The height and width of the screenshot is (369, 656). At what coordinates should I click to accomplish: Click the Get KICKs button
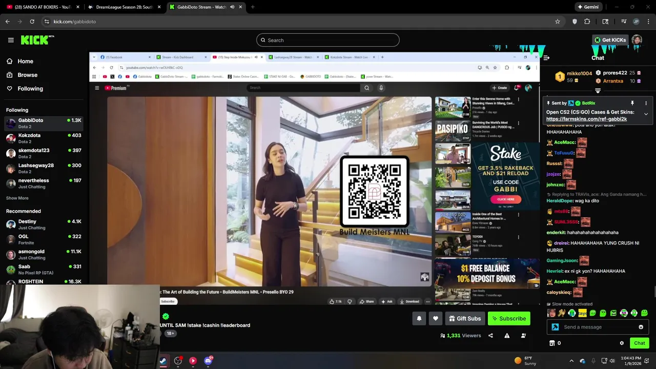(610, 40)
